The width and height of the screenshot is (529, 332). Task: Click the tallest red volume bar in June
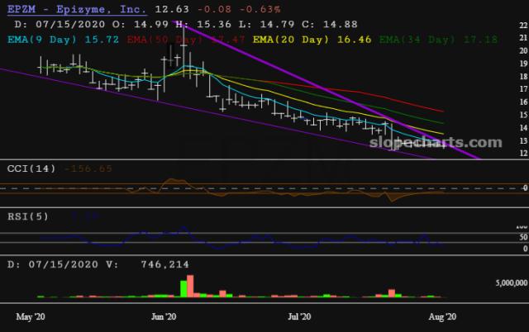(x=191, y=286)
